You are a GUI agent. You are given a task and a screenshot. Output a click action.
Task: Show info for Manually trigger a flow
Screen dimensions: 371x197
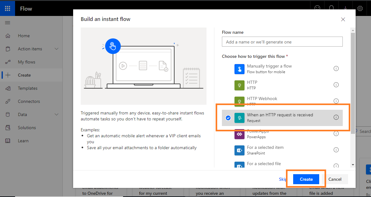coord(336,68)
